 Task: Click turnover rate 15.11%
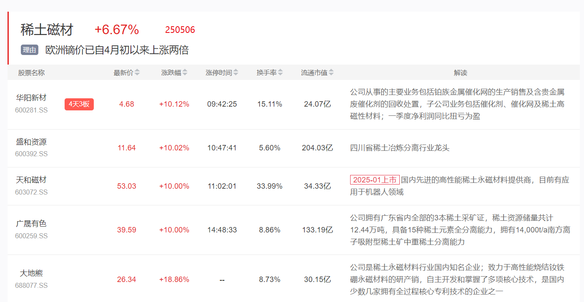coord(270,104)
